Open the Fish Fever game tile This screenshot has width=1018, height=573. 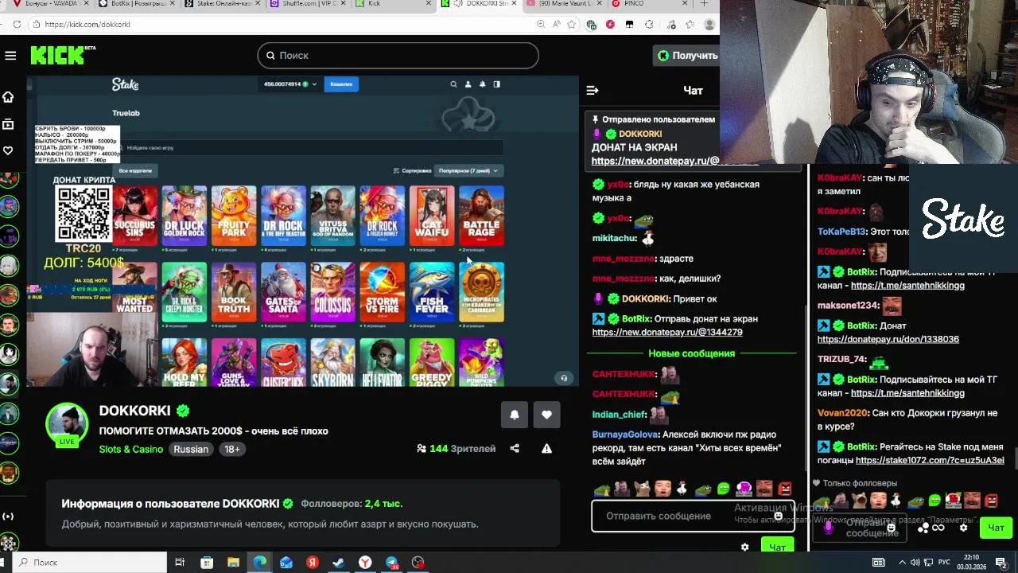click(432, 292)
